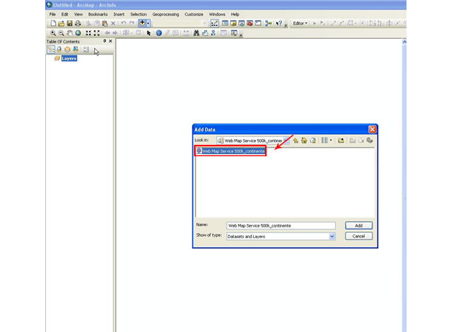451x332 pixels.
Task: Open the Search window icon
Action: click(x=241, y=23)
